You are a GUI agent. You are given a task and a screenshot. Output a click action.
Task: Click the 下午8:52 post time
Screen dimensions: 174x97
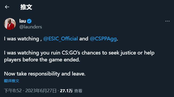tap(13, 91)
